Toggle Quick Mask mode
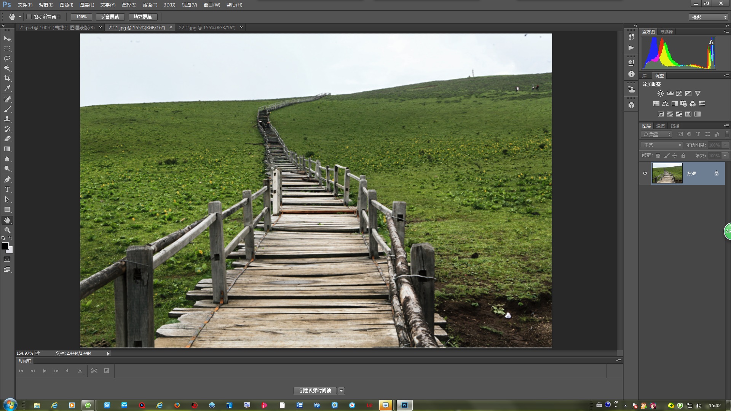Screen dimensions: 731x411 point(7,260)
